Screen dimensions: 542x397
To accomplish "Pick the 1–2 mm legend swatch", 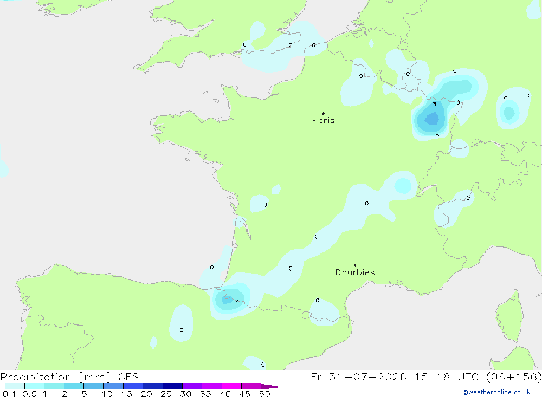I will (x=54, y=386).
